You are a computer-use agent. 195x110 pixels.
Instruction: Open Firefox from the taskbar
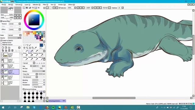point(47,107)
